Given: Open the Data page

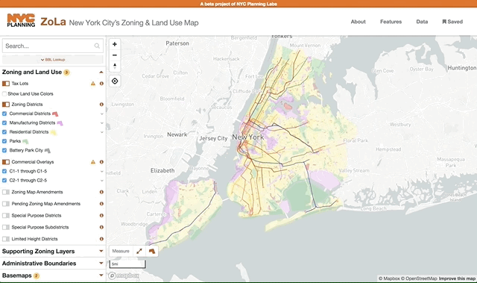Looking at the screenshot, I should 422,22.
